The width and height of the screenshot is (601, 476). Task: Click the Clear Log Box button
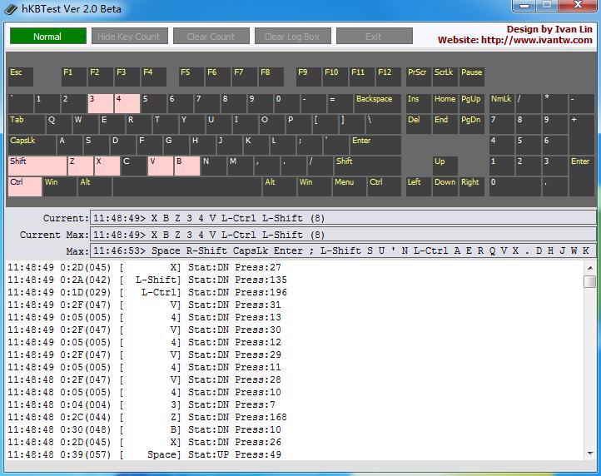(x=293, y=36)
